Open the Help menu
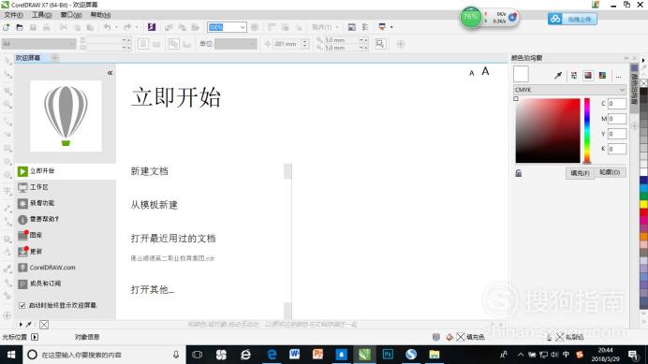648x364 pixels. pyautogui.click(x=100, y=15)
